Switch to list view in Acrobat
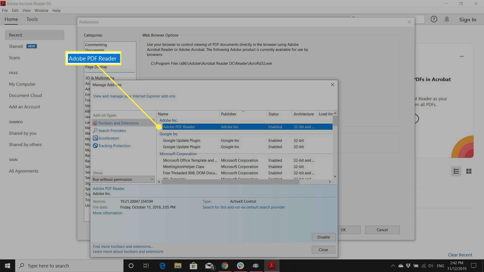Image resolution: width=484 pixels, height=272 pixels. click(x=456, y=171)
